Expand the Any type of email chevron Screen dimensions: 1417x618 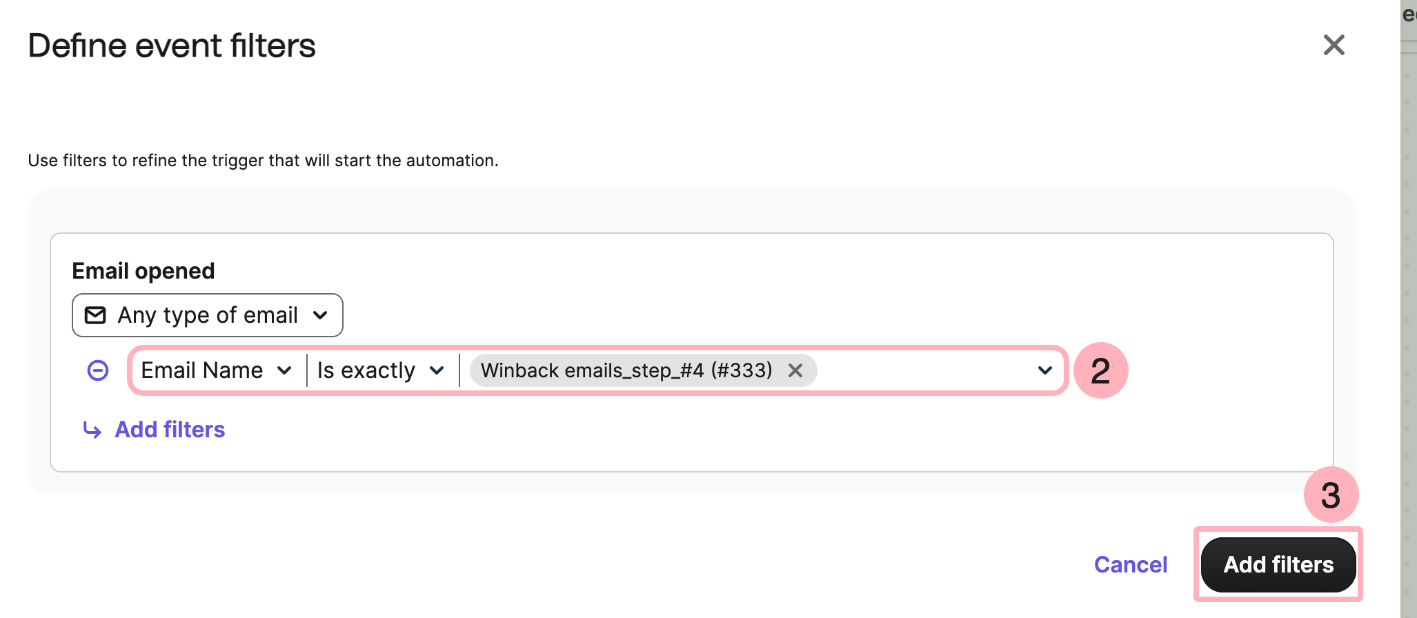pos(320,315)
